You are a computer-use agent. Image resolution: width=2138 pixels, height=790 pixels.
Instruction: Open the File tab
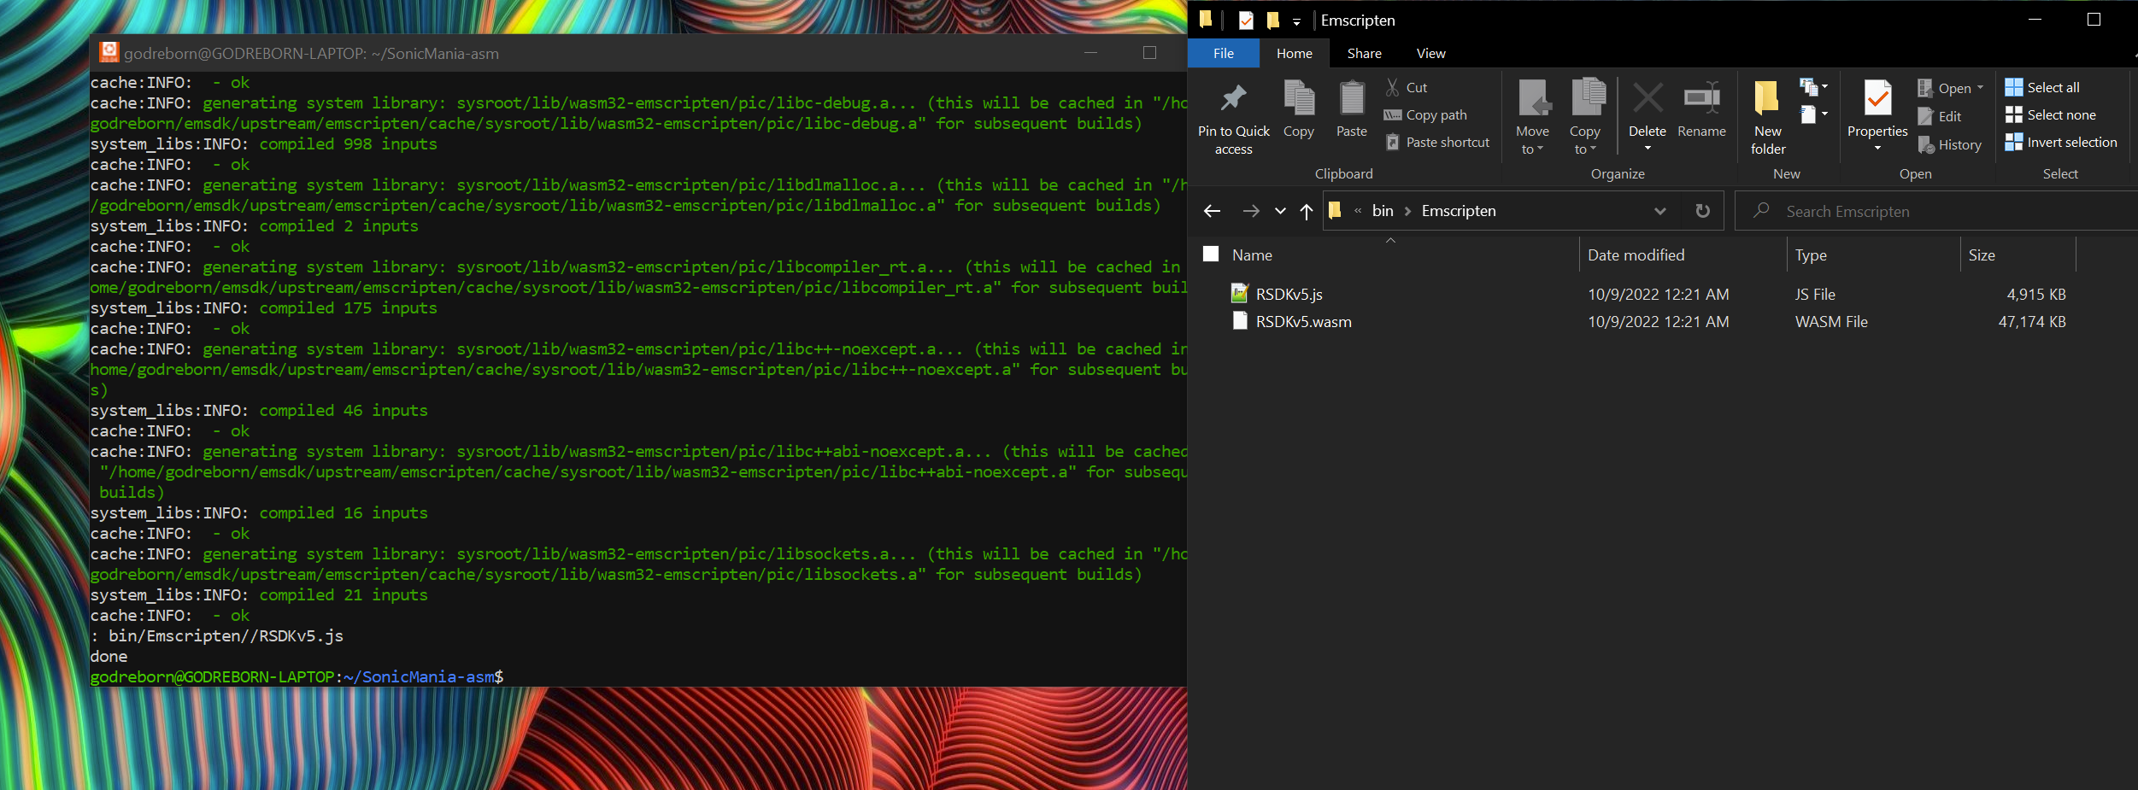[x=1224, y=53]
